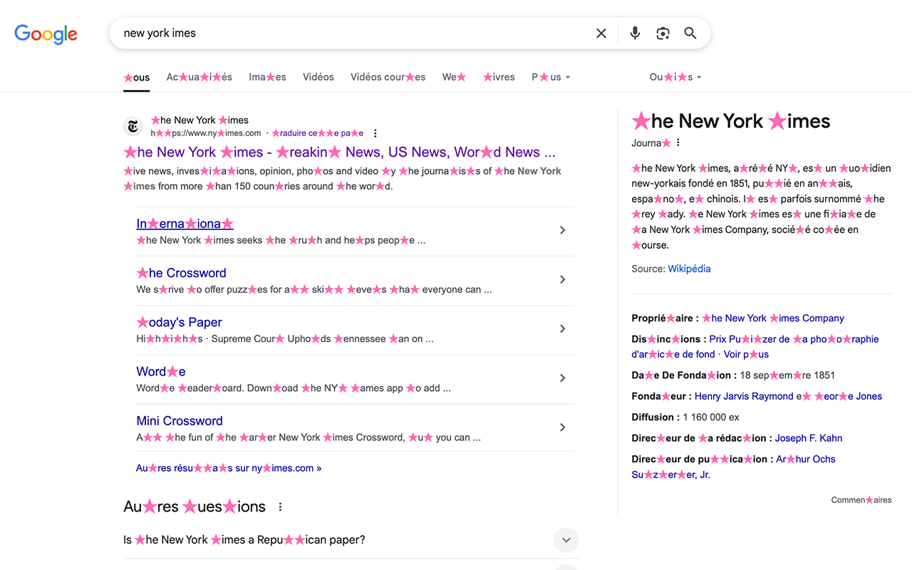Click the Google logo
The image size is (912, 570).
click(46, 33)
